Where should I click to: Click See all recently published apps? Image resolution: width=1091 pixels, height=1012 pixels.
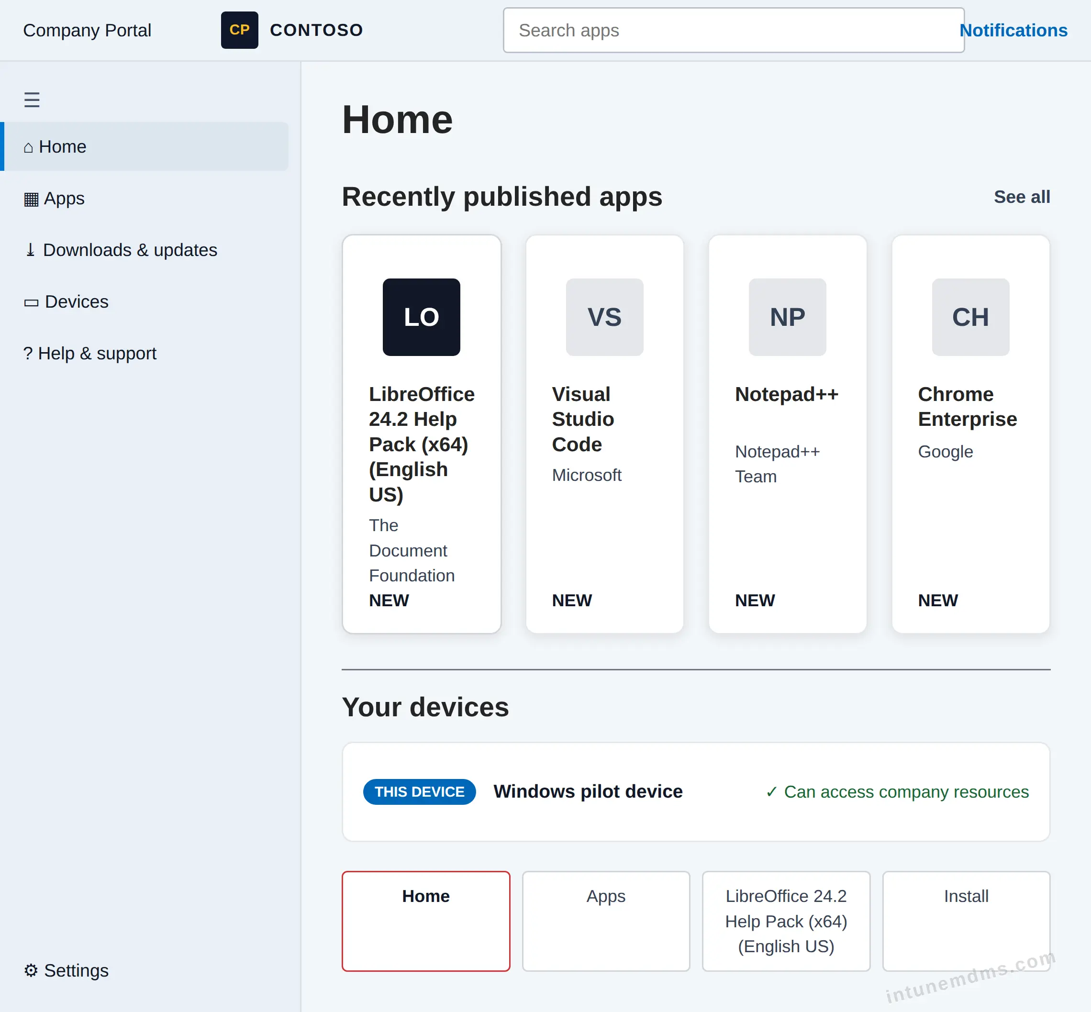pyautogui.click(x=1022, y=197)
